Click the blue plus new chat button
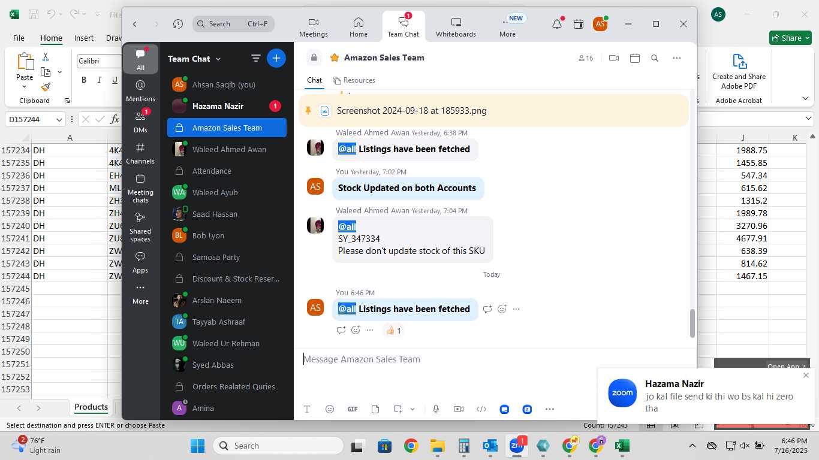 (x=276, y=58)
